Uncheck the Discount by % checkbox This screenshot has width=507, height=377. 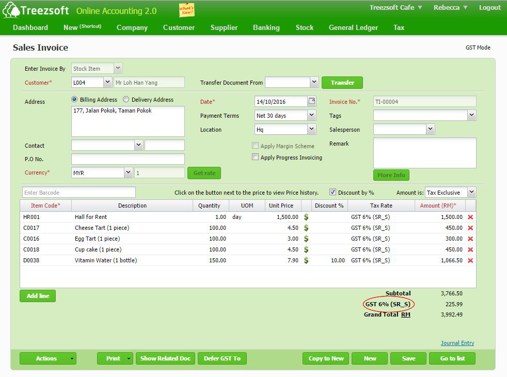click(x=333, y=192)
